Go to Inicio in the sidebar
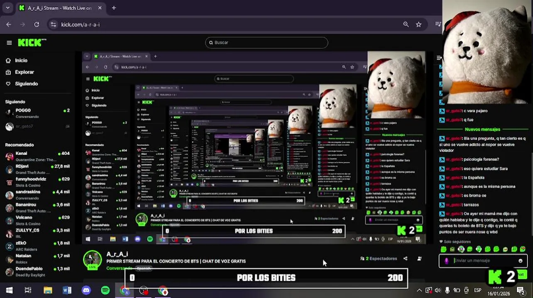533x298 pixels. (x=21, y=60)
